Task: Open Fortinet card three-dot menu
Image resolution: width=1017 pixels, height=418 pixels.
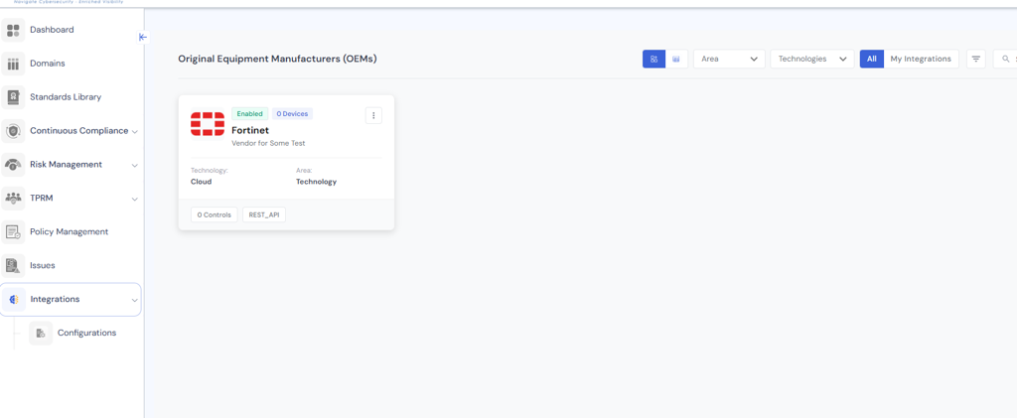Action: [x=373, y=115]
